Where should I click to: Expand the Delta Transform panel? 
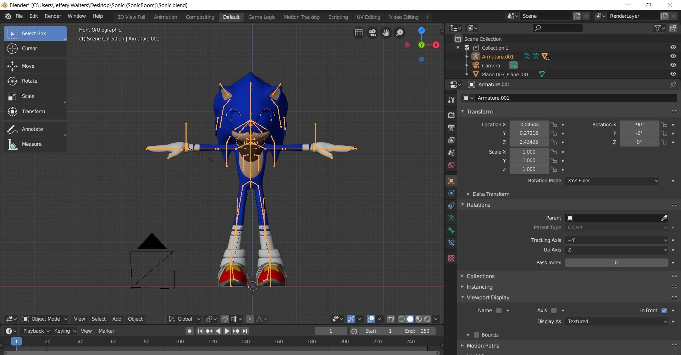pos(491,194)
